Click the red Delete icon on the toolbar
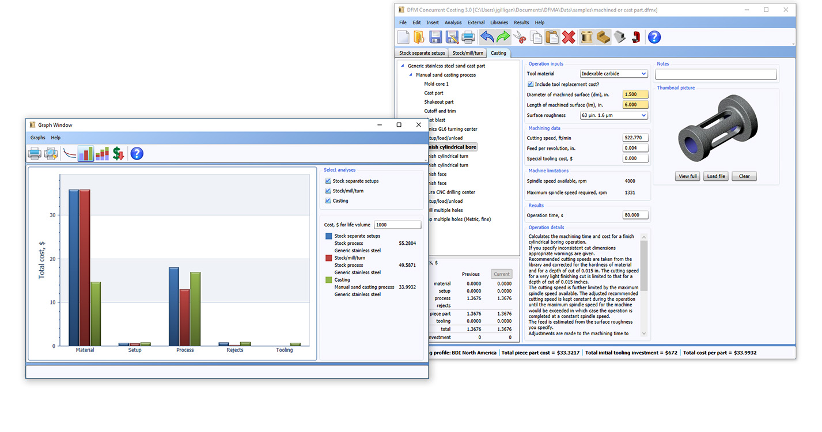822x432 pixels. click(569, 36)
